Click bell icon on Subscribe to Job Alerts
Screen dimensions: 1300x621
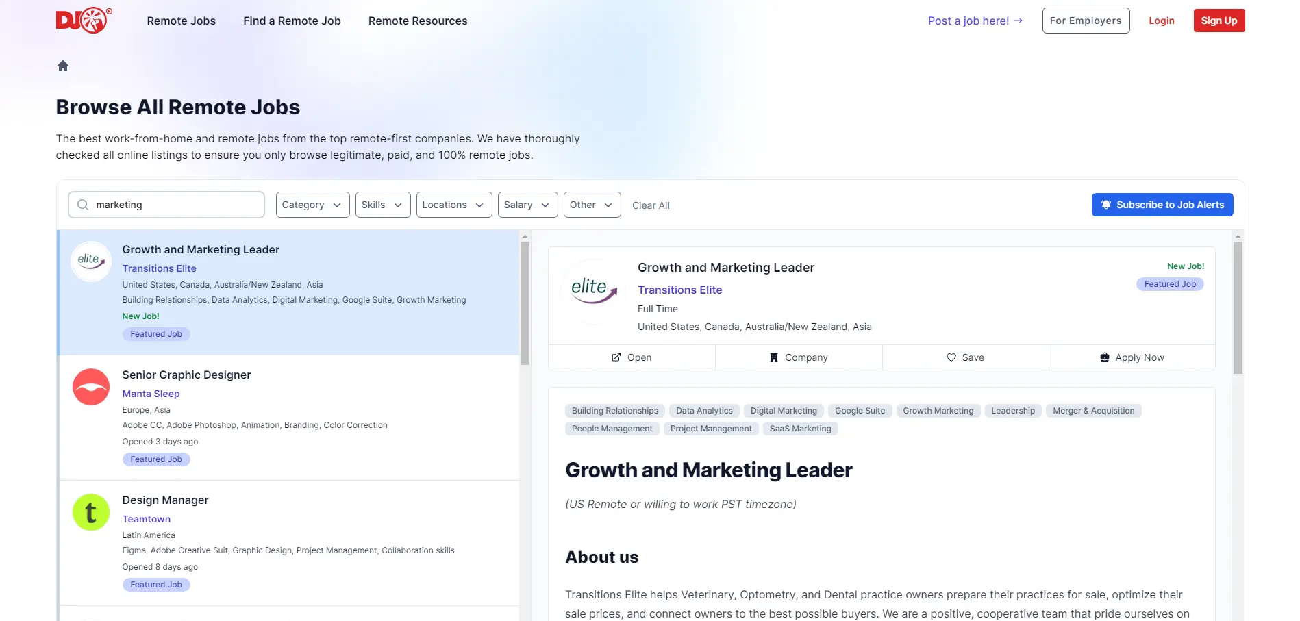[x=1106, y=205]
